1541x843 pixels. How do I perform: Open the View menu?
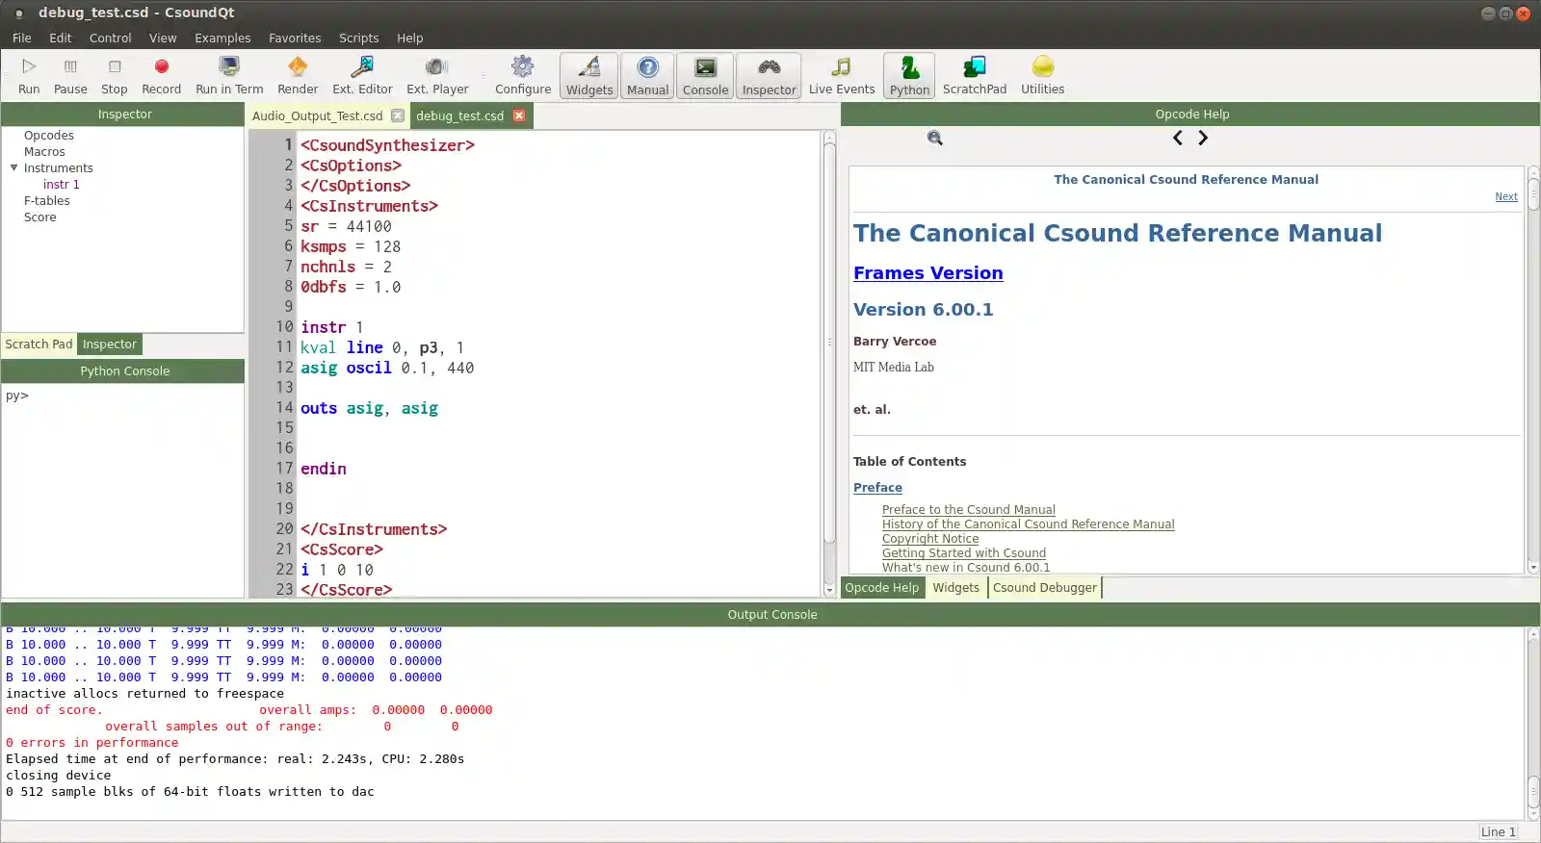click(x=163, y=38)
